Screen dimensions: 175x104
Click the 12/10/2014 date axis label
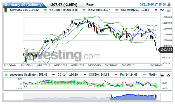click(x=10, y=65)
